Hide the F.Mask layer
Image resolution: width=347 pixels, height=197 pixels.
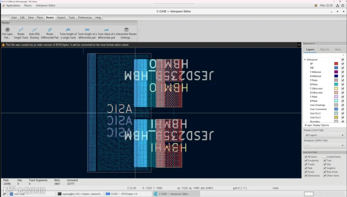pyautogui.click(x=343, y=97)
